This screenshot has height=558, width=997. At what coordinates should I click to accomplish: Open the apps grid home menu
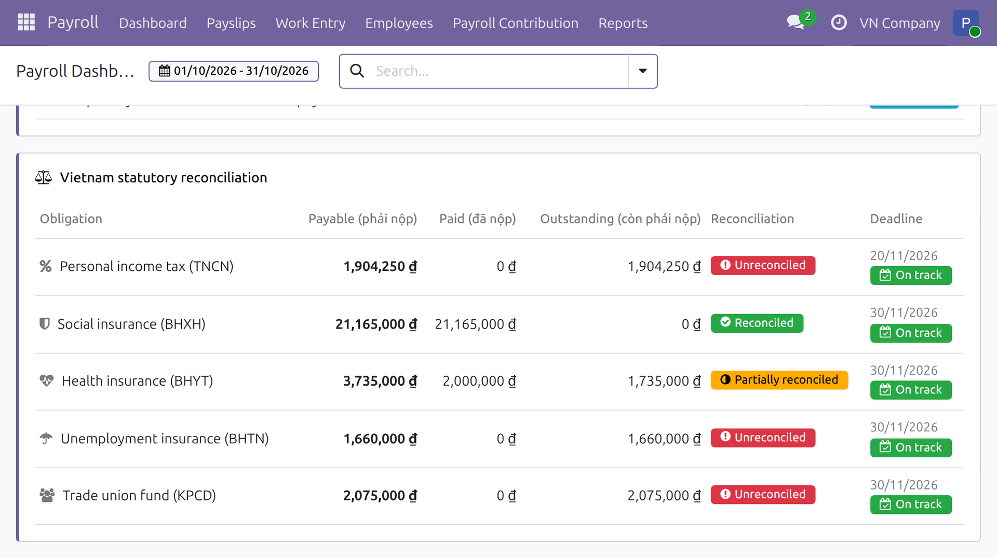click(26, 22)
